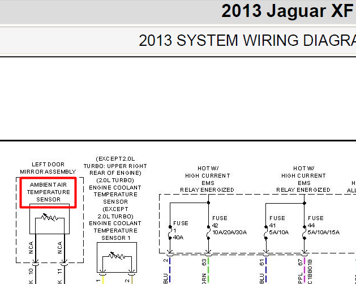The height and width of the screenshot is (284, 356).
Task: Select the "C1BB01B" connector label
Action: 310,272
